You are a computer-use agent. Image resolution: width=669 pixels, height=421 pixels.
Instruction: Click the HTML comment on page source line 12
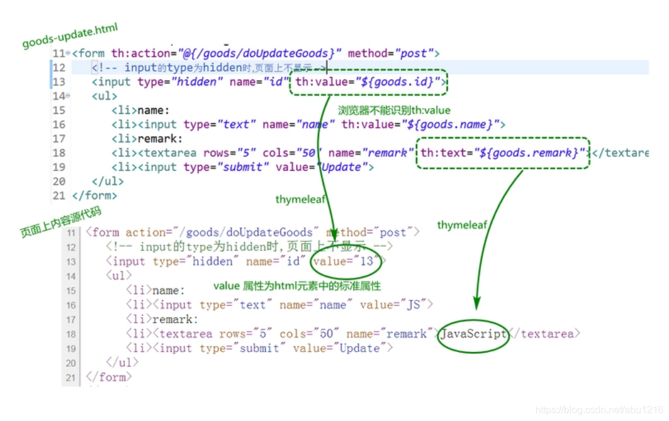pos(249,246)
